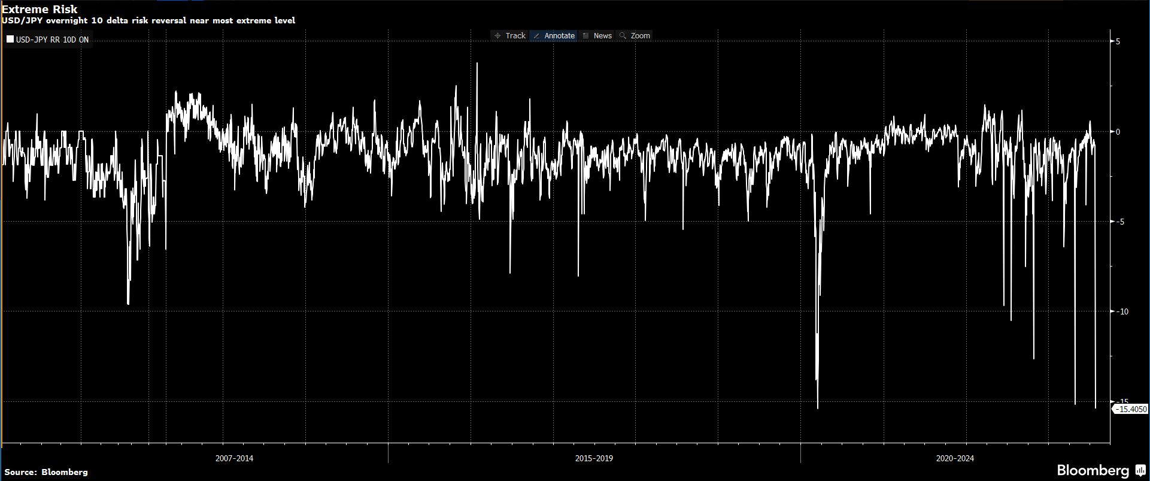The height and width of the screenshot is (481, 1150).
Task: Click the Bloomberg brand wordmark
Action: click(1093, 471)
